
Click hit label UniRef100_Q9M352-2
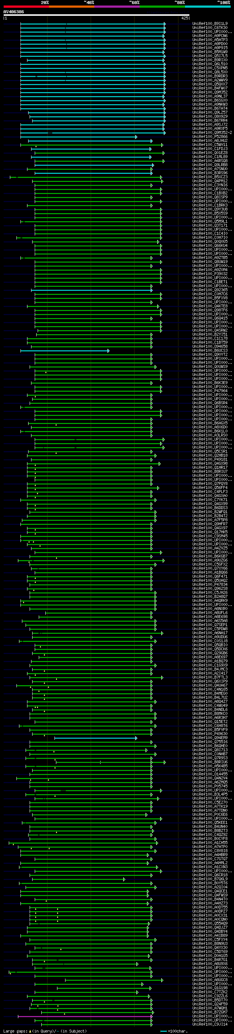pos(212,132)
